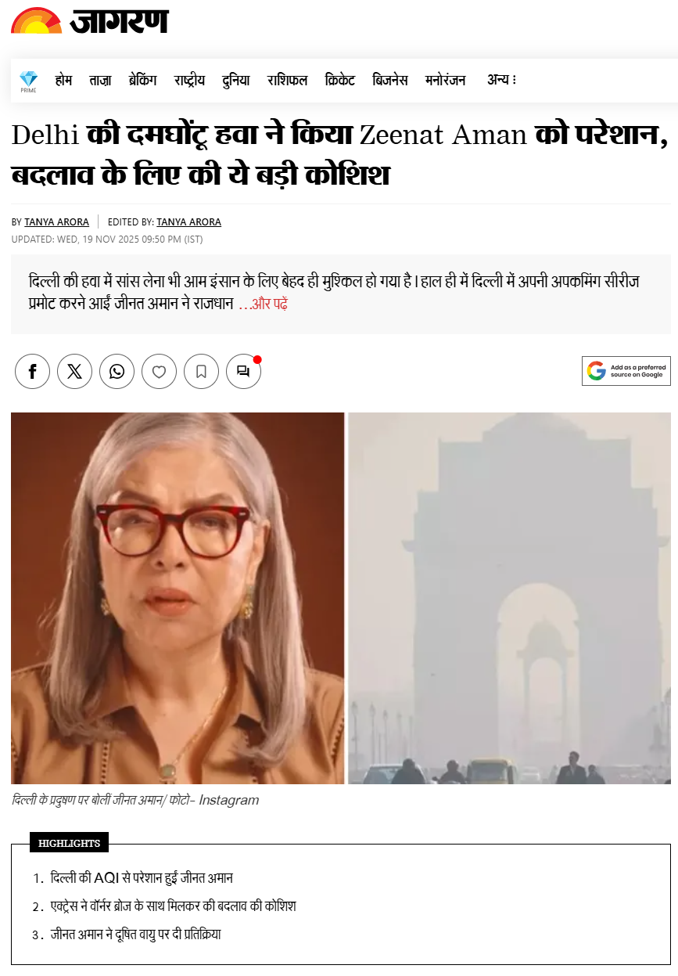Image resolution: width=678 pixels, height=976 pixels.
Task: Open the Prime diamond icon
Action: (x=28, y=81)
